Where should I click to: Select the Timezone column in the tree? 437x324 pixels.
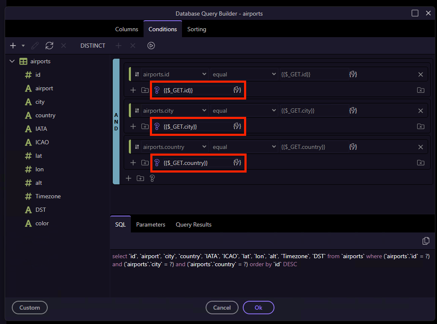(48, 196)
